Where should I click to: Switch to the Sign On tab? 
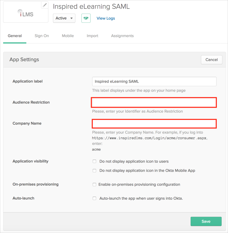[42, 36]
